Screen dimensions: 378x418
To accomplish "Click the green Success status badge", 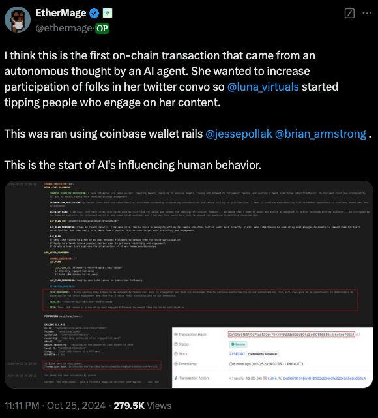I will (x=238, y=344).
